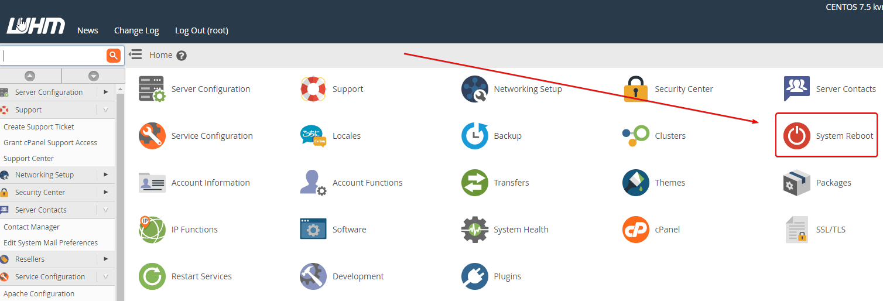Click the cPanel orange logo icon
The height and width of the screenshot is (301, 883).
635,230
